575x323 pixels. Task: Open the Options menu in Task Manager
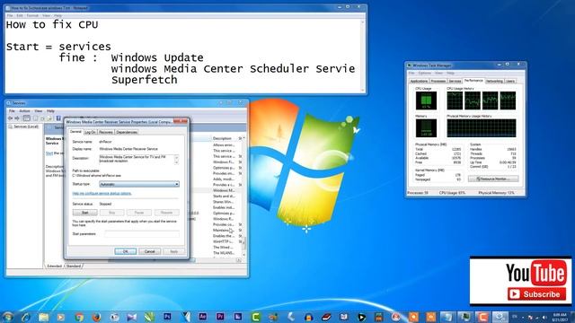(425, 74)
